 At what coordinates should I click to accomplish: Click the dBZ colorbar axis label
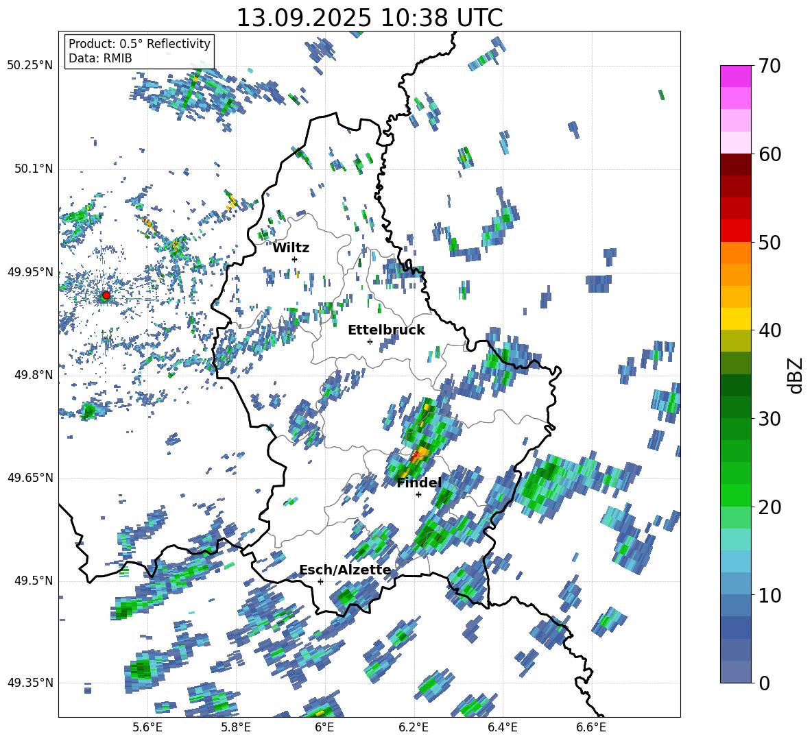pyautogui.click(x=796, y=375)
